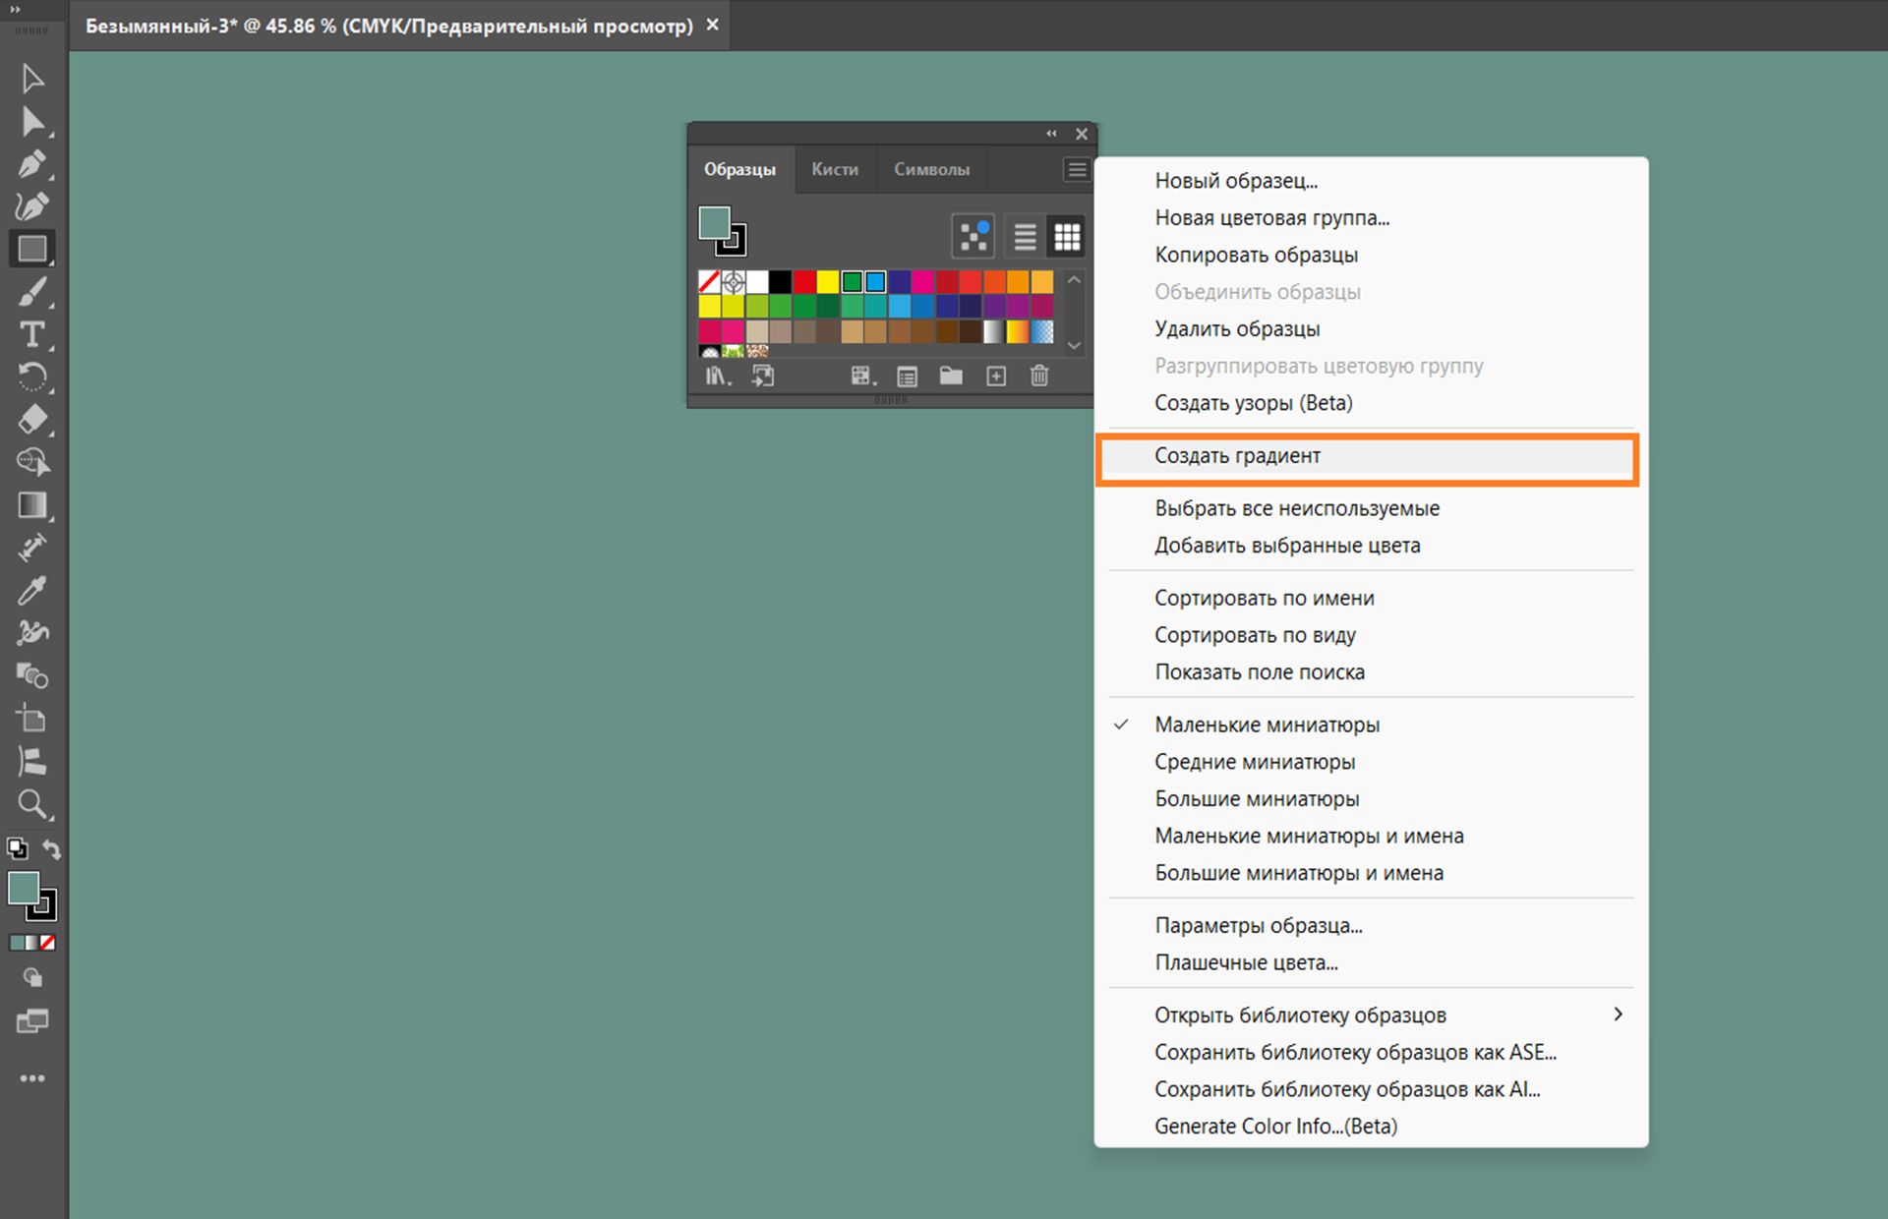The width and height of the screenshot is (1888, 1219).
Task: Select the Type tool
Action: pyautogui.click(x=31, y=334)
